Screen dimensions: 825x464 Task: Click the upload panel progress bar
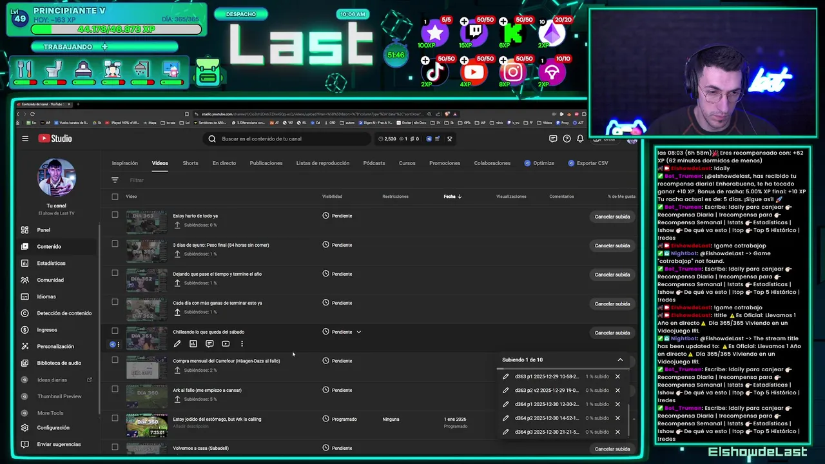[563, 369]
